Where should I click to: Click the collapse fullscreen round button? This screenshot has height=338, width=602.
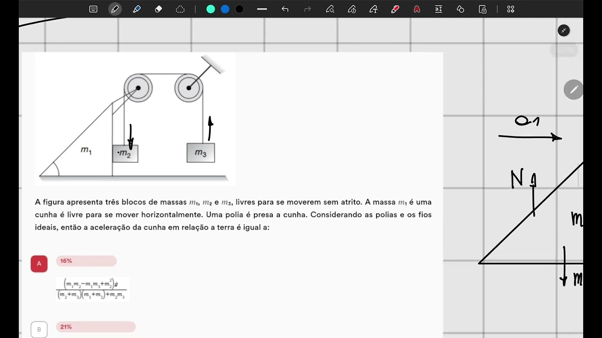click(x=563, y=31)
